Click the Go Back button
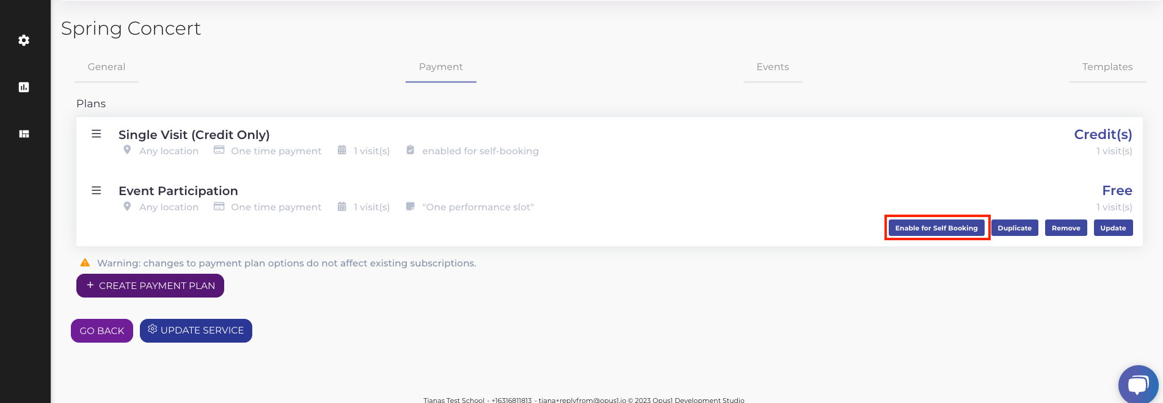The height and width of the screenshot is (403, 1163). 102,330
